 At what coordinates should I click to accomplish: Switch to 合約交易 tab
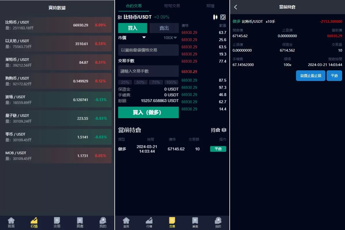click(134, 6)
